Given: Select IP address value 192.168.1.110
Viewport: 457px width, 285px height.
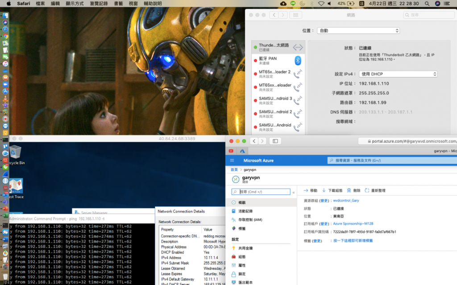Looking at the screenshot, I should click(374, 84).
